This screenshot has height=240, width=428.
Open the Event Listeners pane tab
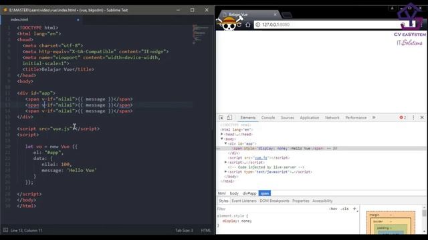click(x=244, y=201)
